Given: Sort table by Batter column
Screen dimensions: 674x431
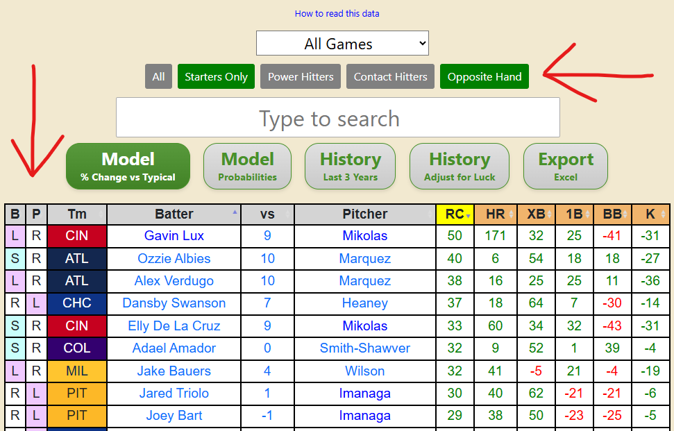Looking at the screenshot, I should tap(174, 214).
